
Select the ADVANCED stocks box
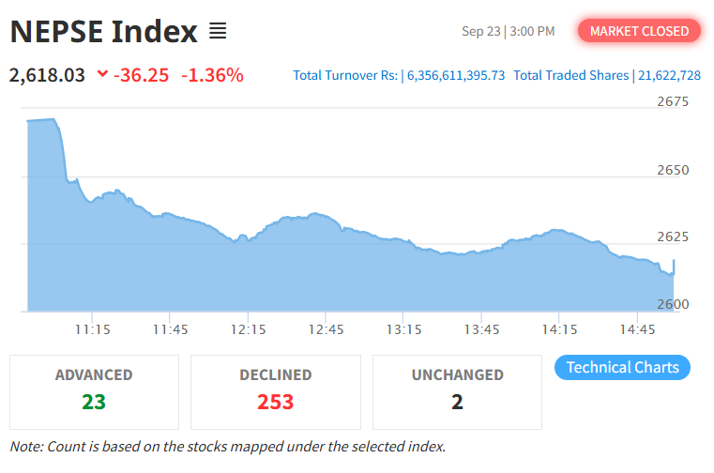click(x=94, y=392)
